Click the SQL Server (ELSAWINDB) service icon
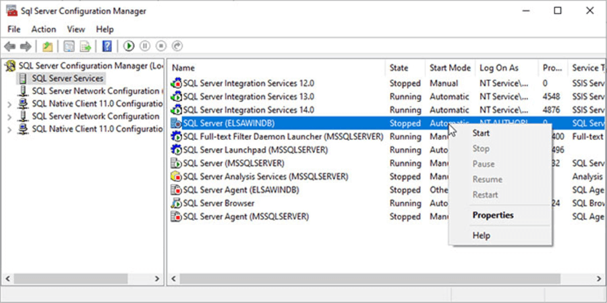607x303 pixels. click(176, 123)
